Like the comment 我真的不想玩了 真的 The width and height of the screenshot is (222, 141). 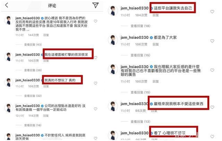coord(96,83)
